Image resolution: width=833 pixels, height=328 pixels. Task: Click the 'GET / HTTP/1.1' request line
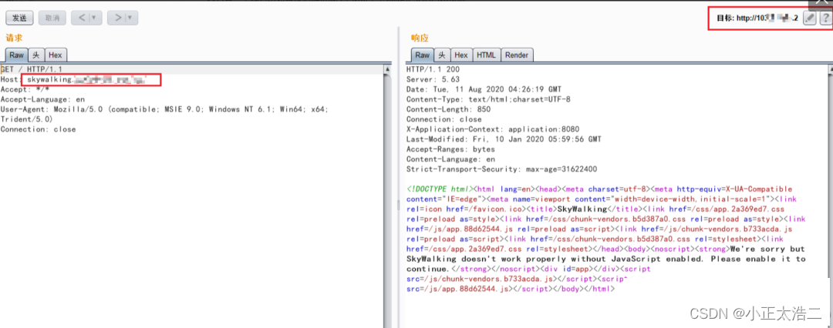point(32,69)
